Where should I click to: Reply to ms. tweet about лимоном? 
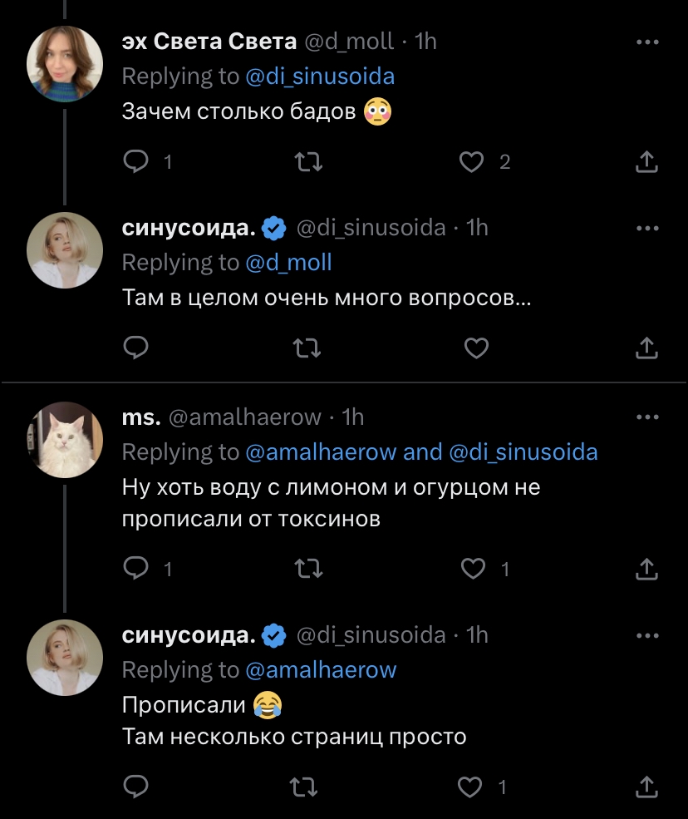[x=135, y=569]
